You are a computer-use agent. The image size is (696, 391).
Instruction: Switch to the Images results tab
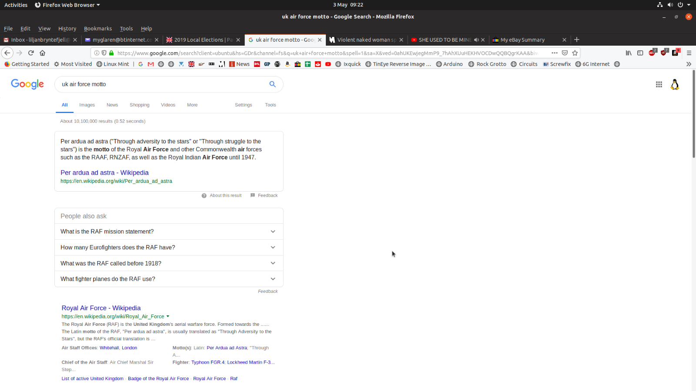87,105
